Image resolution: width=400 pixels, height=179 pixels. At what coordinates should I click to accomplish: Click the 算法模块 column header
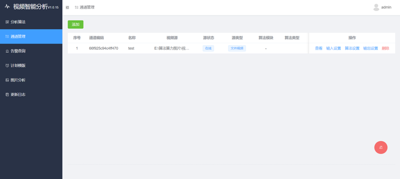coord(266,38)
